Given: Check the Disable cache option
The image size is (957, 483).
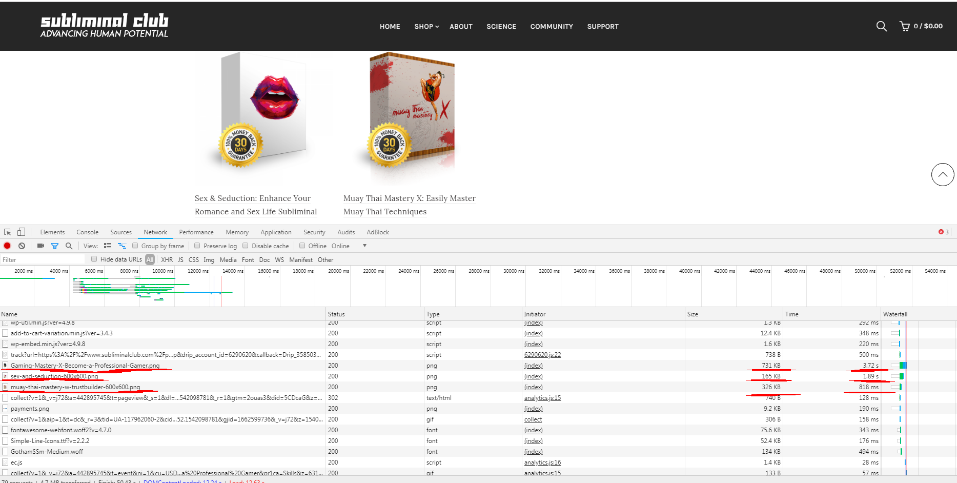Looking at the screenshot, I should 246,246.
